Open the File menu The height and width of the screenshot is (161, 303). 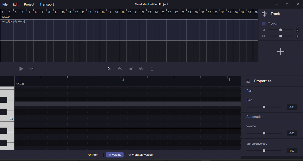(5, 4)
